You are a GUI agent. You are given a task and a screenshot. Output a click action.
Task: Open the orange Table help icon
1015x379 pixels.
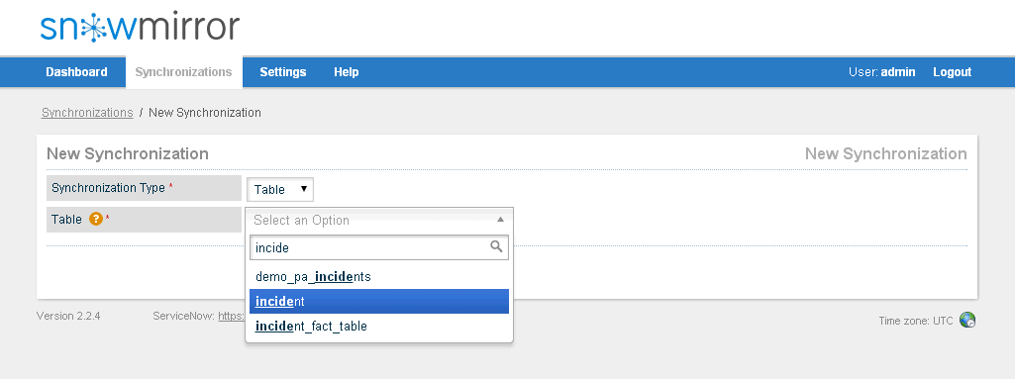(x=96, y=220)
